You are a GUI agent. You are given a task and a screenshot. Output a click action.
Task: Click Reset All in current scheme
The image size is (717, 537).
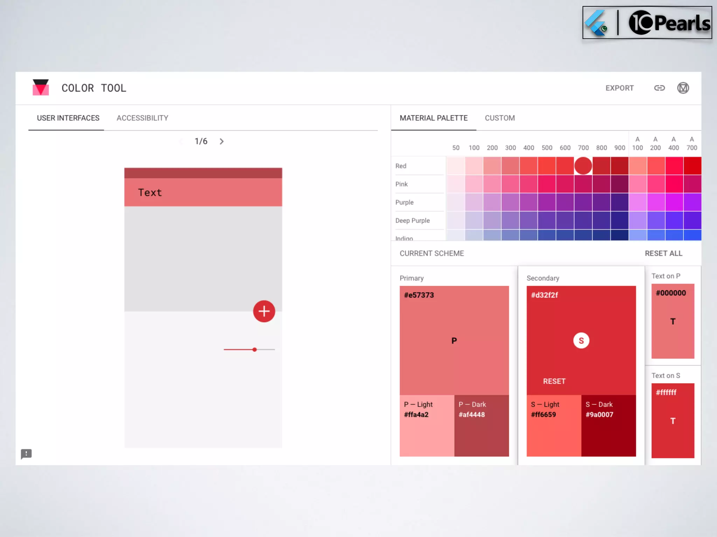point(663,253)
